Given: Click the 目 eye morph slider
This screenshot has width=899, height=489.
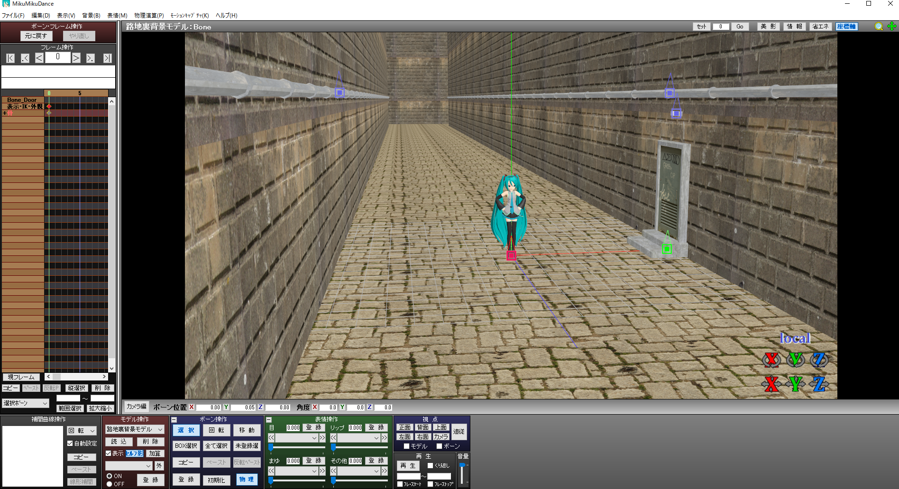Looking at the screenshot, I should pyautogui.click(x=297, y=447).
